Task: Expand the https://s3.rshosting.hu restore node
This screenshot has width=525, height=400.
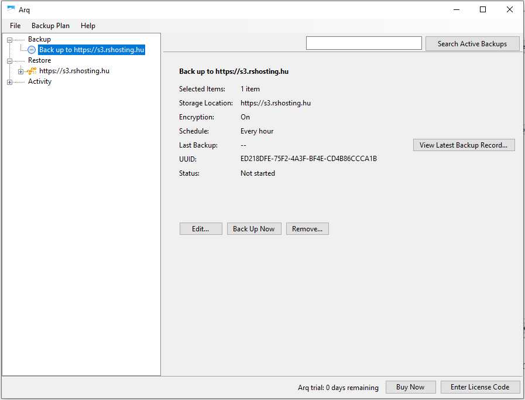Action: (x=20, y=71)
